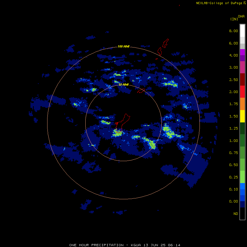Pick the orange legend swatch
Viewport: 247px width, 247px height.
(242, 104)
